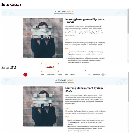This screenshot has height=135, width=132.
Task: Click the lower page vertical scrollbar thumb
Action: point(128,88)
